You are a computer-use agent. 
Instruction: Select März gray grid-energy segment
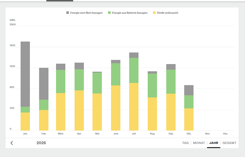tap(61, 67)
